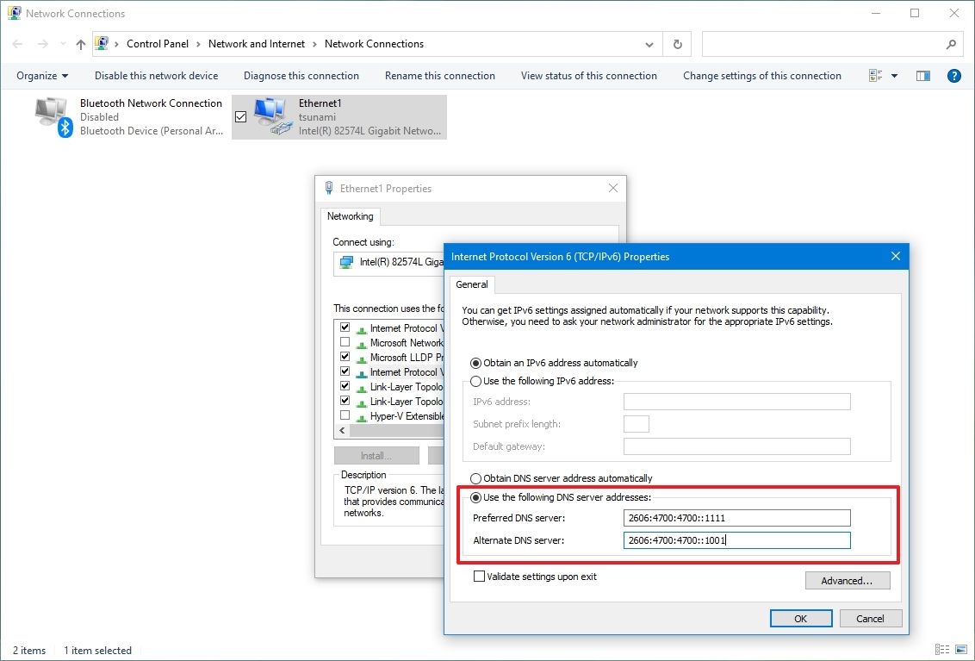975x661 pixels.
Task: Click the Help question mark icon
Action: 953,76
